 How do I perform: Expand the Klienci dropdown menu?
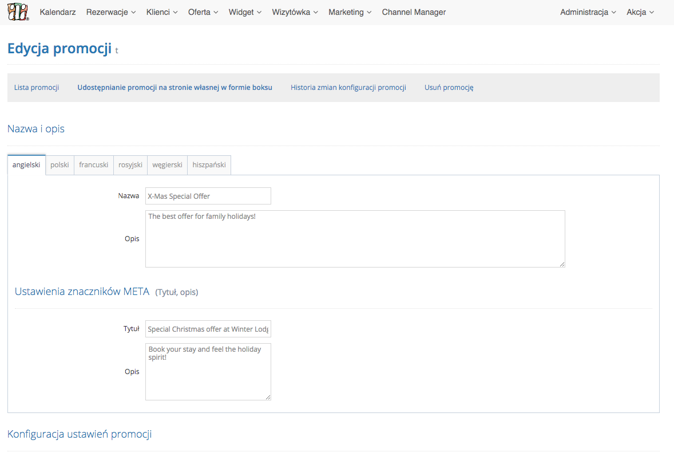(162, 12)
